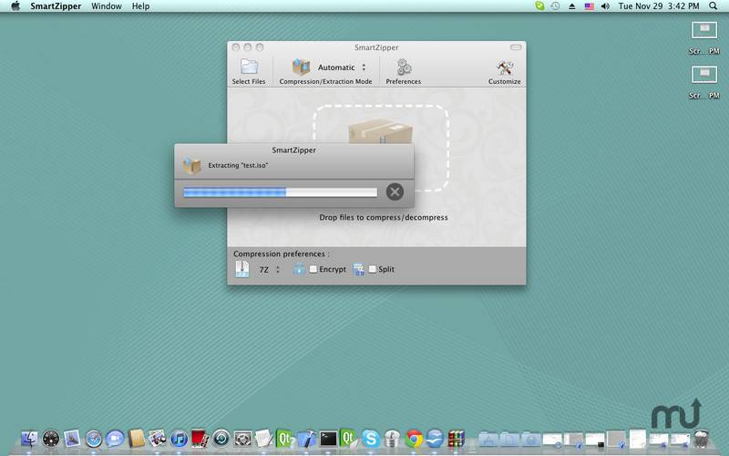Open the Applications folder stack in Dock
The width and height of the screenshot is (729, 456).
click(x=488, y=439)
